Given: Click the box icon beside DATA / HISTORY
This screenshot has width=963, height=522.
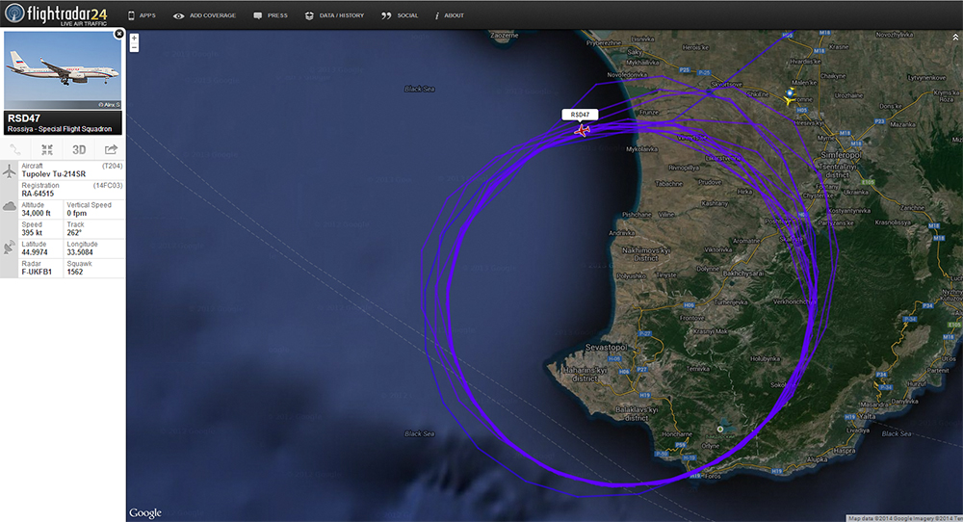Looking at the screenshot, I should pos(309,16).
